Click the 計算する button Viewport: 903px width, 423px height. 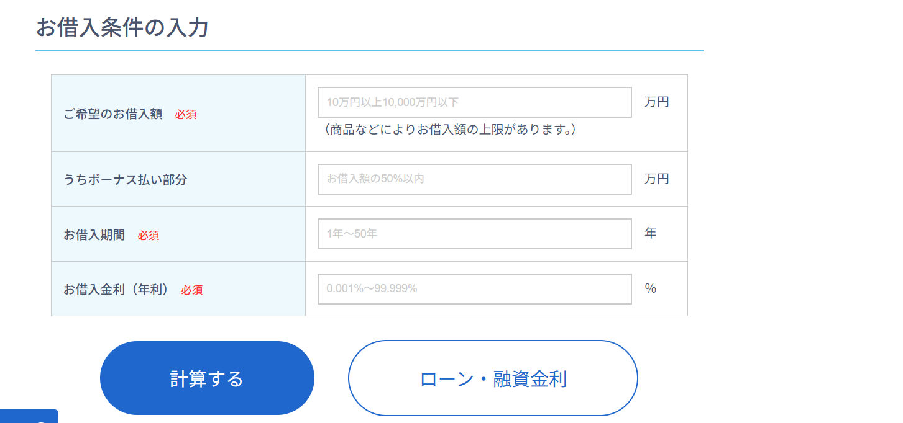(207, 378)
